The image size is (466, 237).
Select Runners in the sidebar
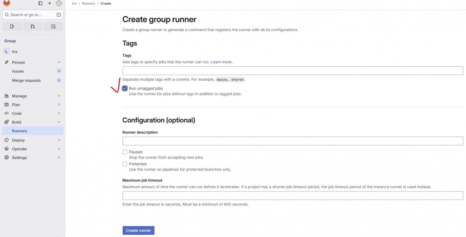[20, 131]
